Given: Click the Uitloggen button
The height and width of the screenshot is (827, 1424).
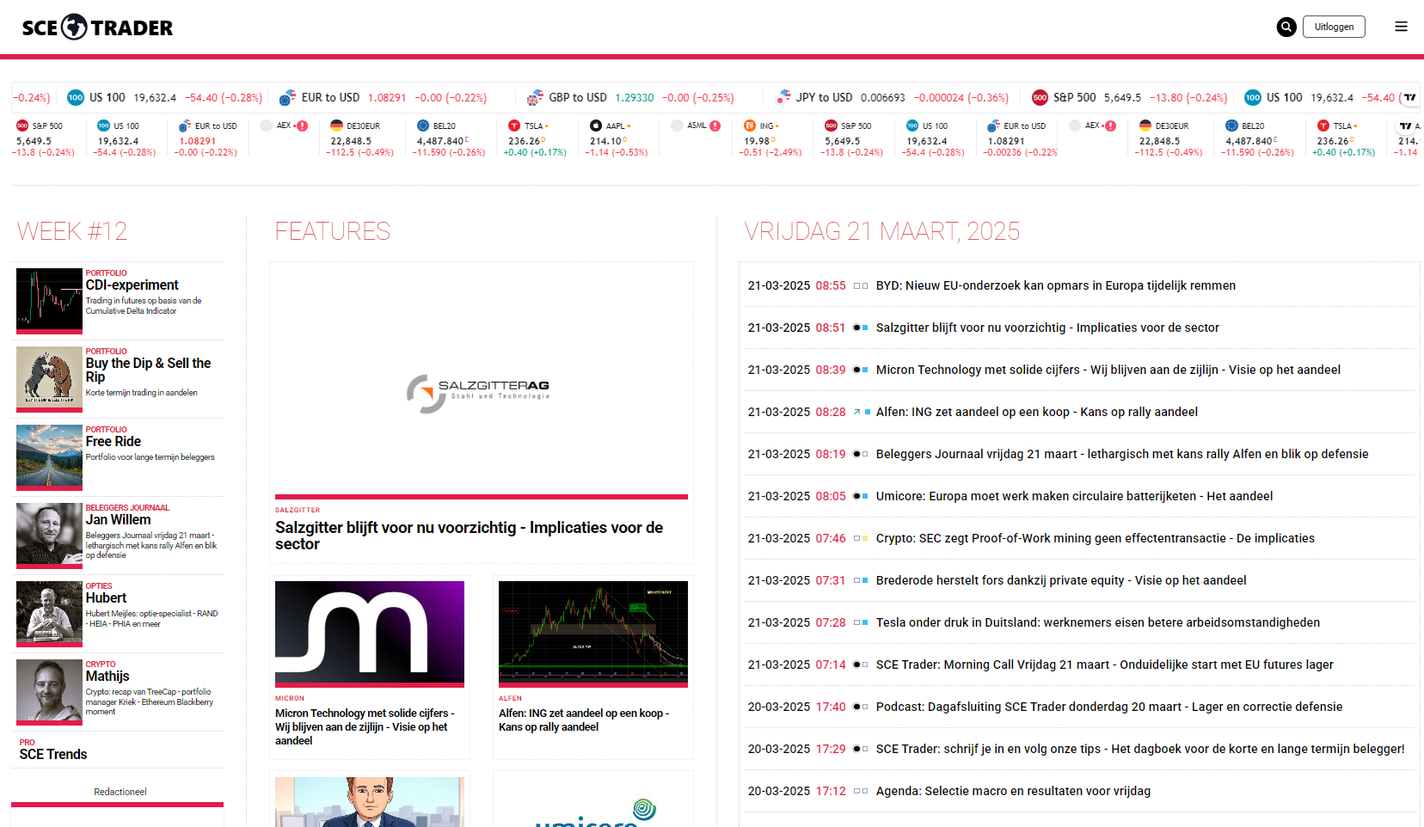Looking at the screenshot, I should pyautogui.click(x=1334, y=27).
